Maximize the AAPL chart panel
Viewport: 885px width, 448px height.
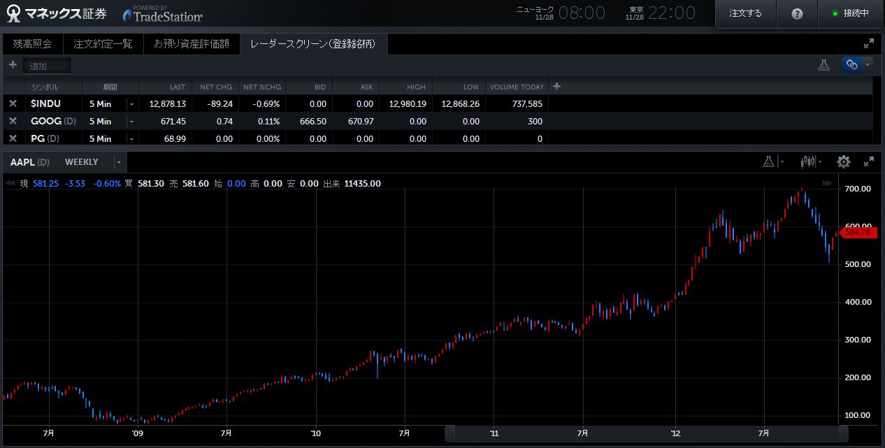point(869,161)
